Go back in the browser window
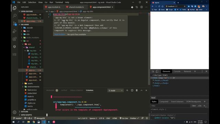This screenshot has height=124, width=220. coord(153,6)
